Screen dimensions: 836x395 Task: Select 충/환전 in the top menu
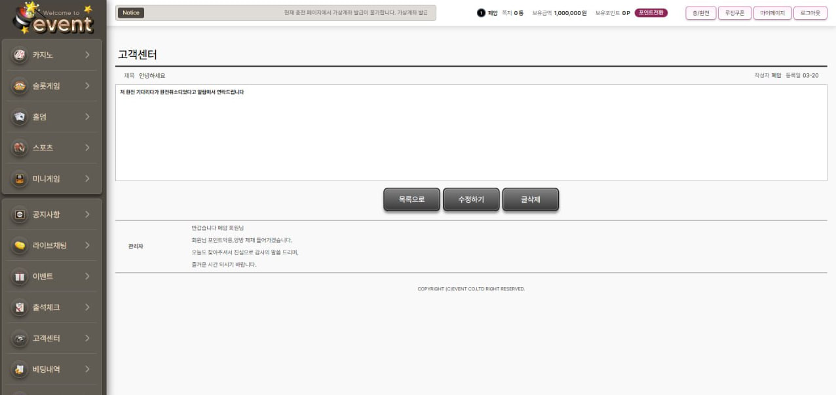[700, 13]
